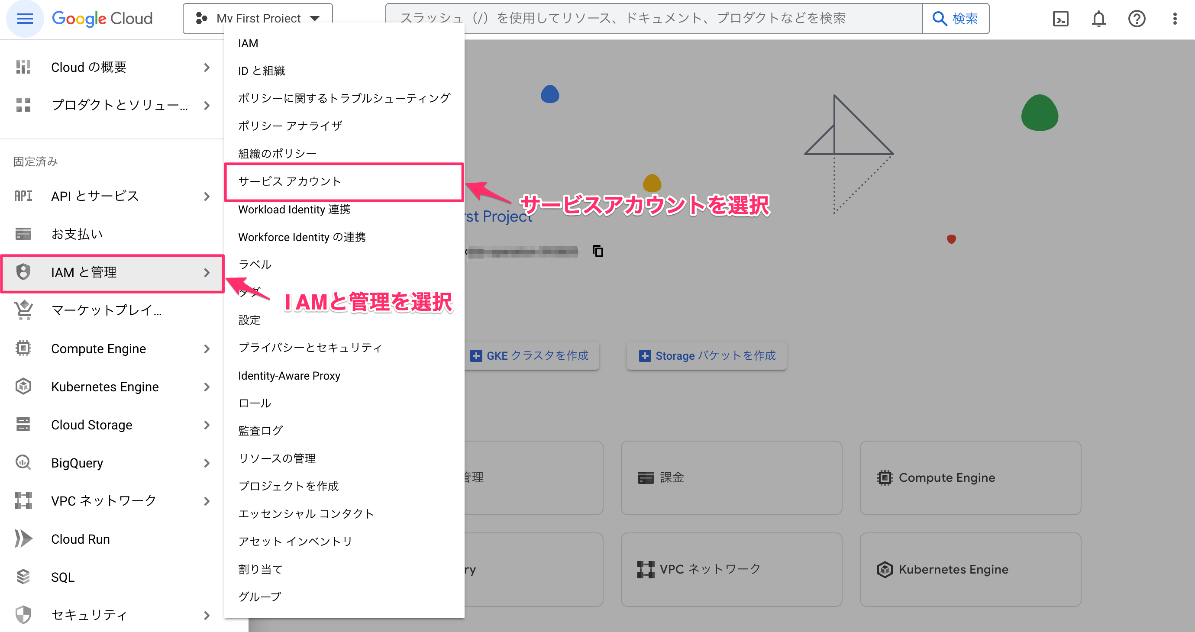Open 監査ログ menu entry
This screenshot has width=1195, height=632.
pos(344,431)
